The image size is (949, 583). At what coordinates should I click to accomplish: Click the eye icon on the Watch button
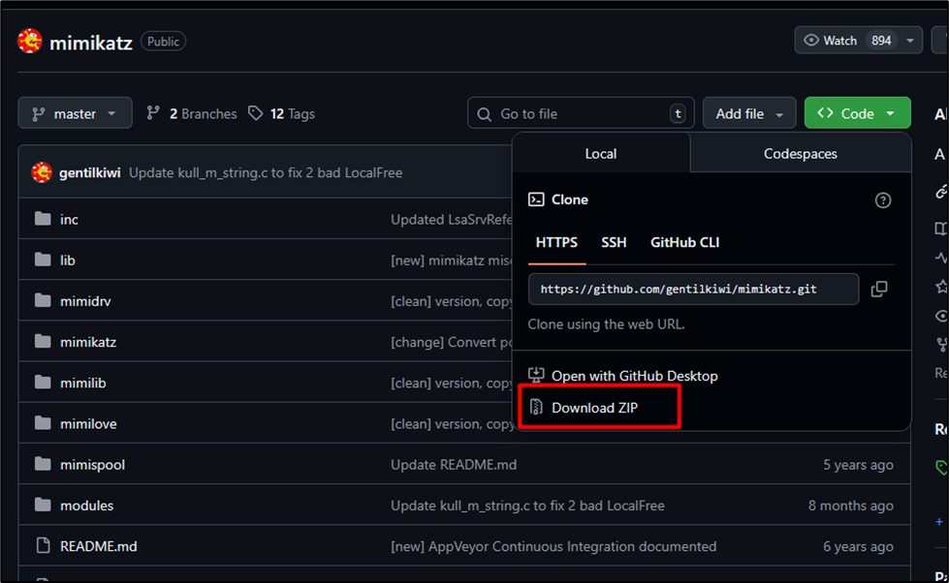pos(810,41)
